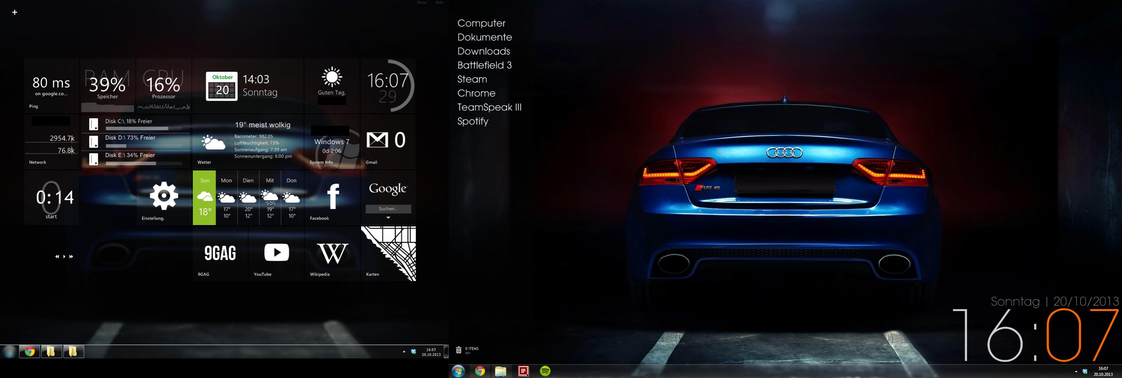Open the Recycle Bin trash icon

459,350
